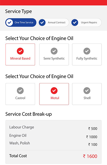Click the Annual Contract checkmark icon
Image resolution: width=107 pixels, height=165 pixels.
(x=42, y=23)
